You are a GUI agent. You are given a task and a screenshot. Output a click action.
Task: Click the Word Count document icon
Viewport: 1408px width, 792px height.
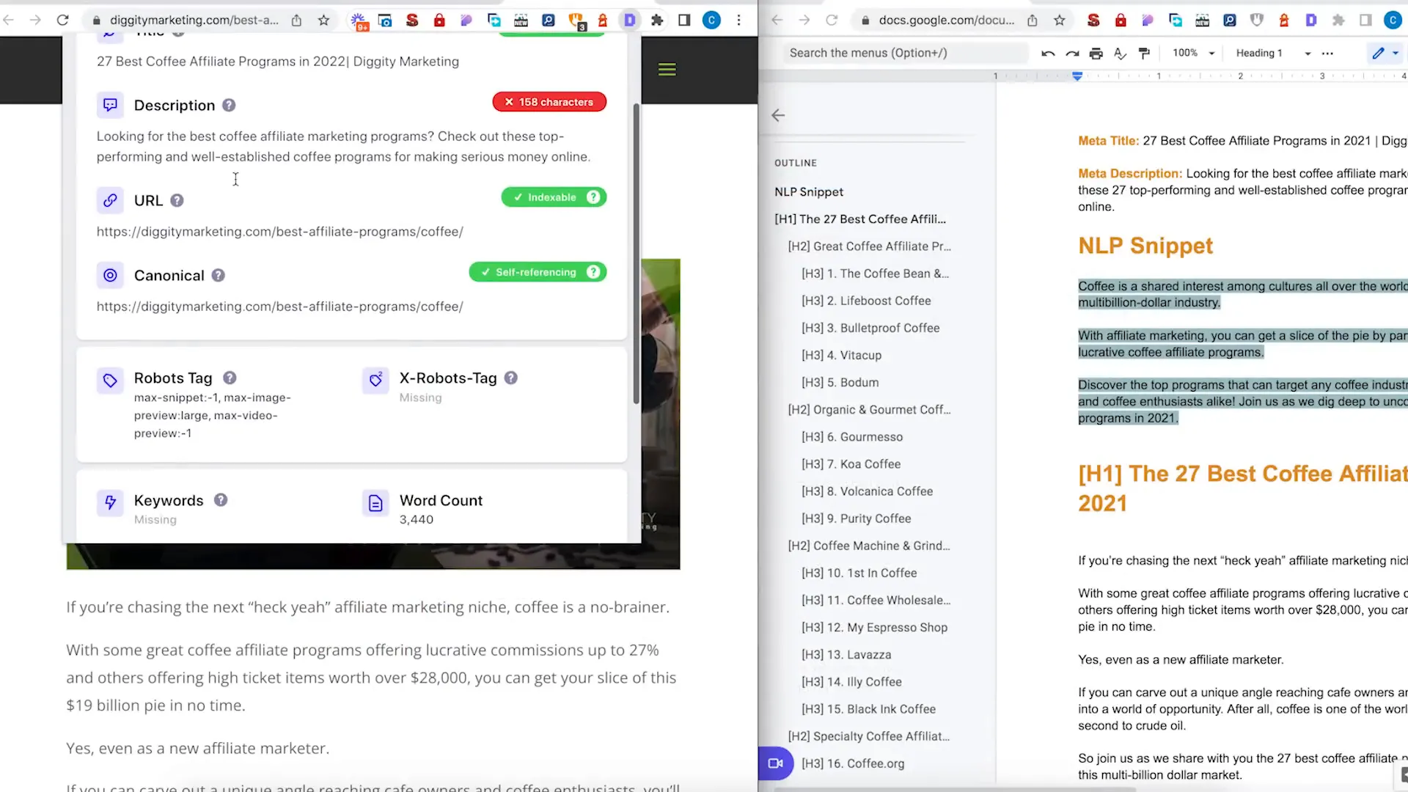click(375, 503)
